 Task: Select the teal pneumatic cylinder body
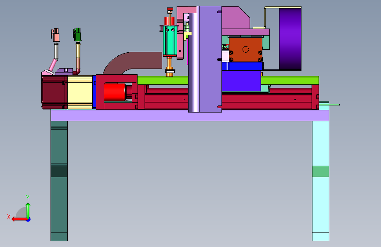(170, 40)
